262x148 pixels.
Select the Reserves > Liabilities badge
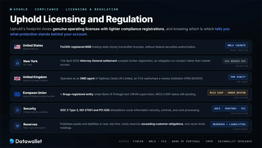point(229,124)
